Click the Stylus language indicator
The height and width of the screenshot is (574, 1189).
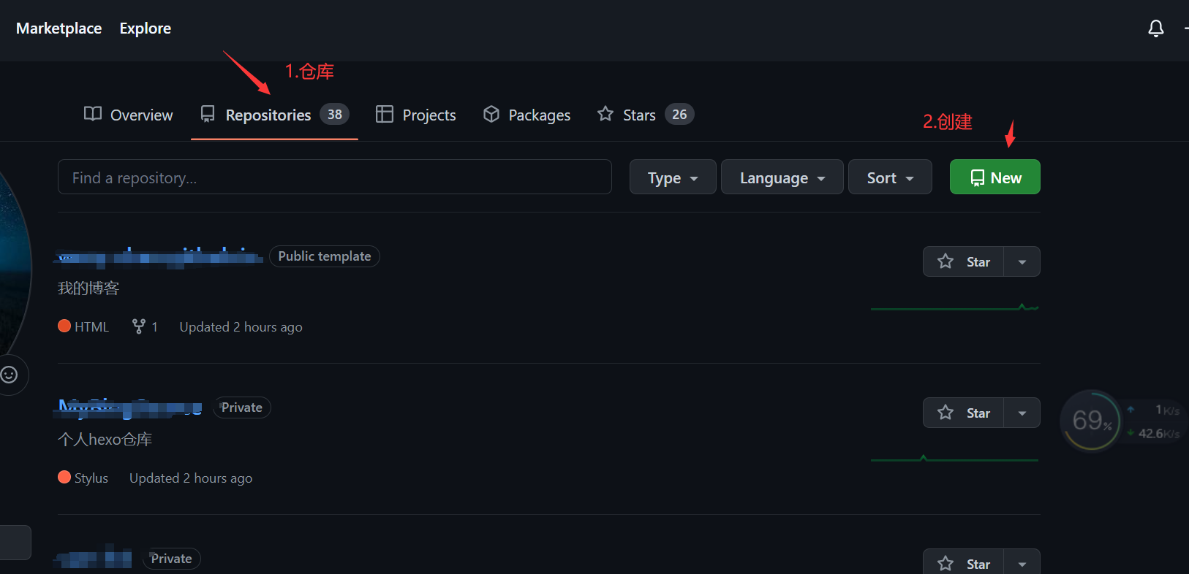pyautogui.click(x=83, y=478)
